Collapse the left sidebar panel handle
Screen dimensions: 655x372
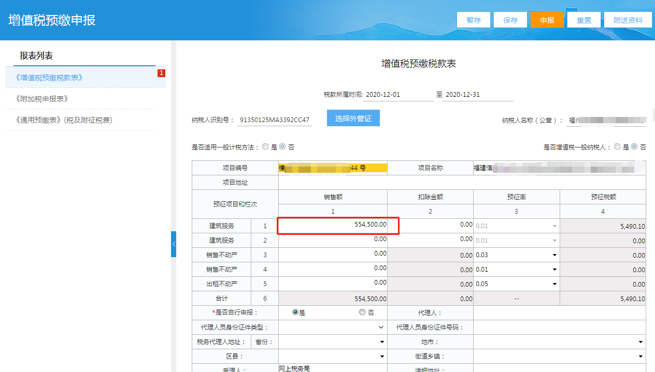pyautogui.click(x=174, y=244)
